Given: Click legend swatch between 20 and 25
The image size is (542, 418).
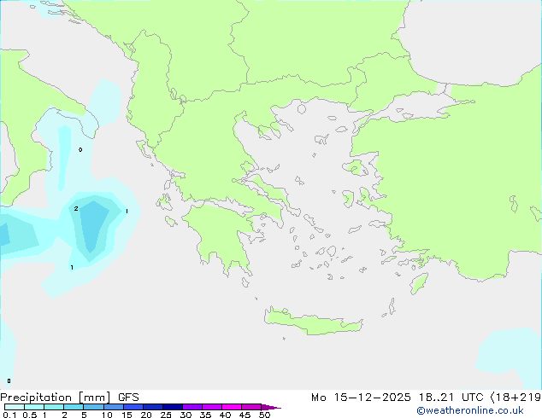Looking at the screenshot, I should [x=153, y=407].
